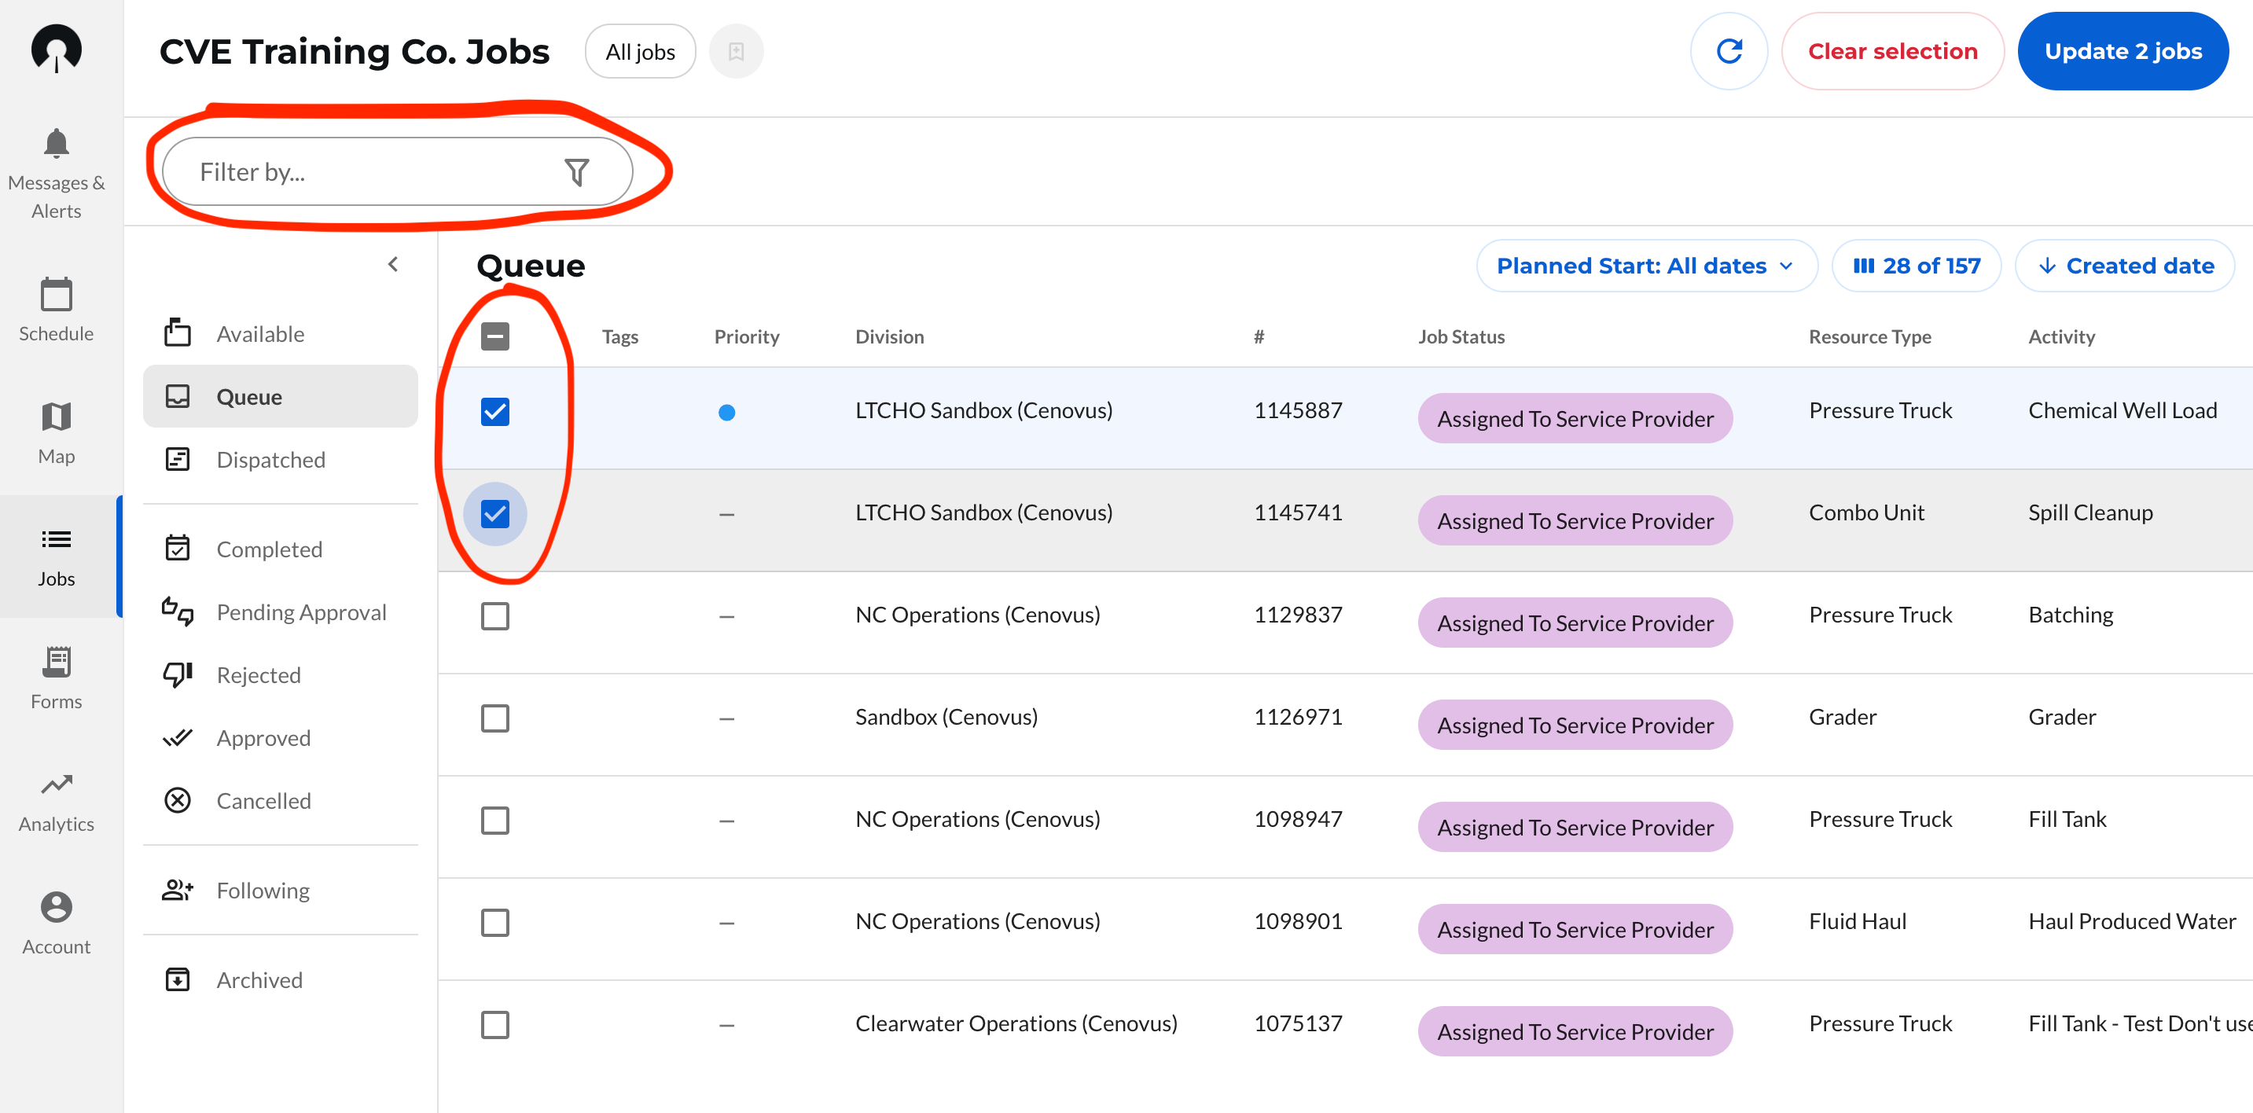This screenshot has width=2253, height=1113.
Task: Toggle the select-all header checkbox
Action: [x=495, y=336]
